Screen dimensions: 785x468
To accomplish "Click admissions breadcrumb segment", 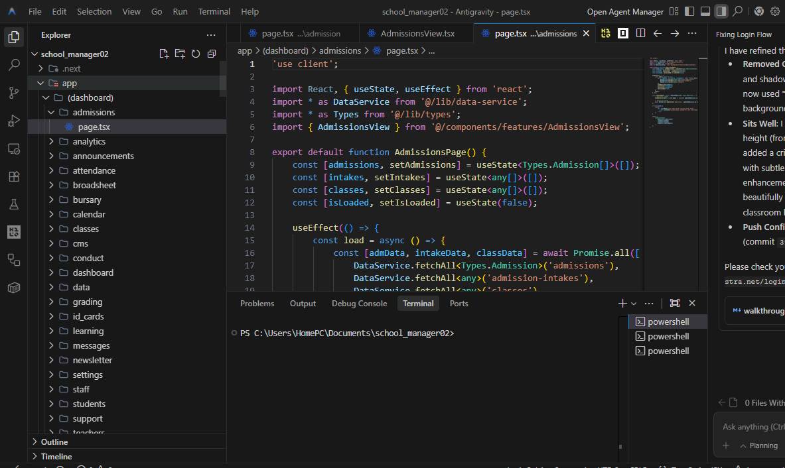I will (340, 50).
